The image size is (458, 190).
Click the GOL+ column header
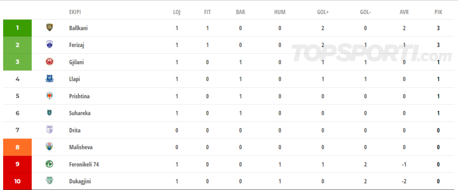tap(322, 12)
